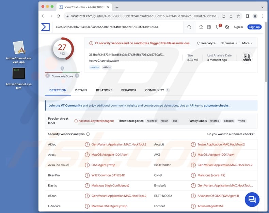Screen dimensions: 269x213
Task: Open the notifications comment icon
Action: coord(218,27)
